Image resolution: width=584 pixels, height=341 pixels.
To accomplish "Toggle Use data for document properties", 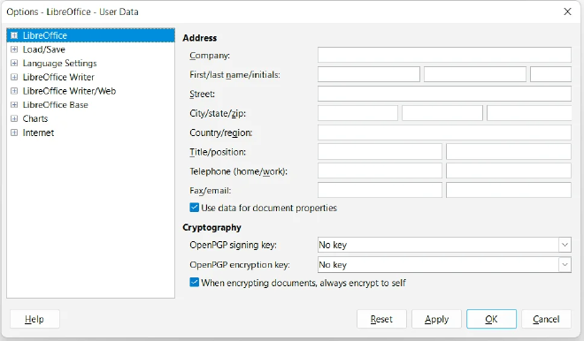I will pyautogui.click(x=194, y=208).
